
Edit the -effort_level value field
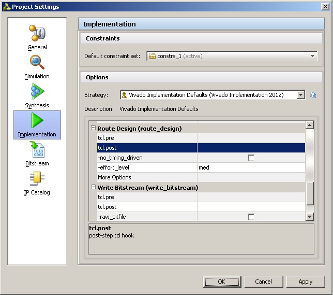[251, 167]
